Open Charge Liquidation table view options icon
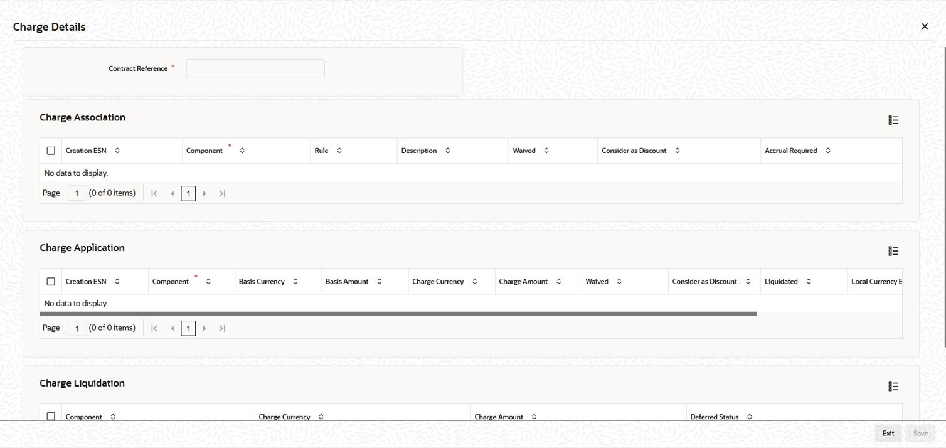 pos(893,387)
